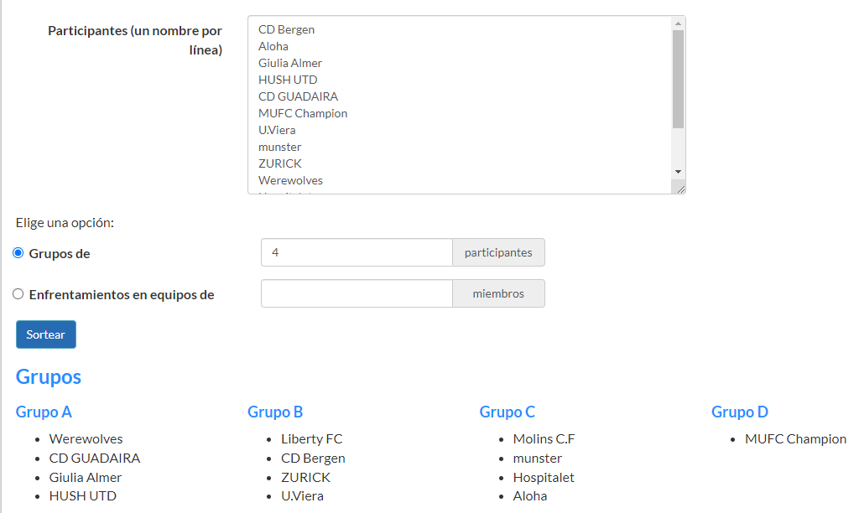Click the empty team members input field
Screen dimensions: 859x513
(357, 293)
